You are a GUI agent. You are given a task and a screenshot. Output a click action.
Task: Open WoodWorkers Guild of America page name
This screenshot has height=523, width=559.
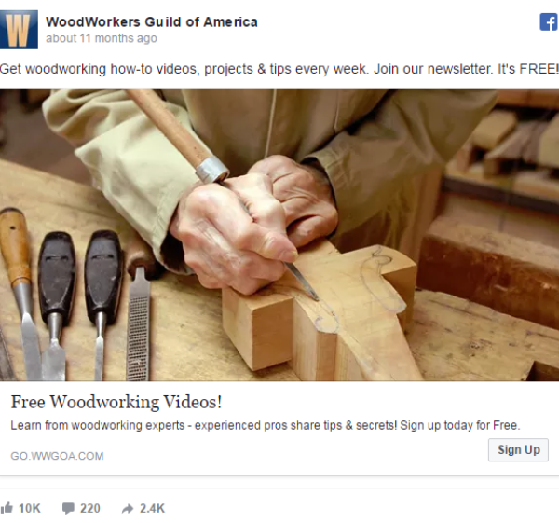coord(152,22)
